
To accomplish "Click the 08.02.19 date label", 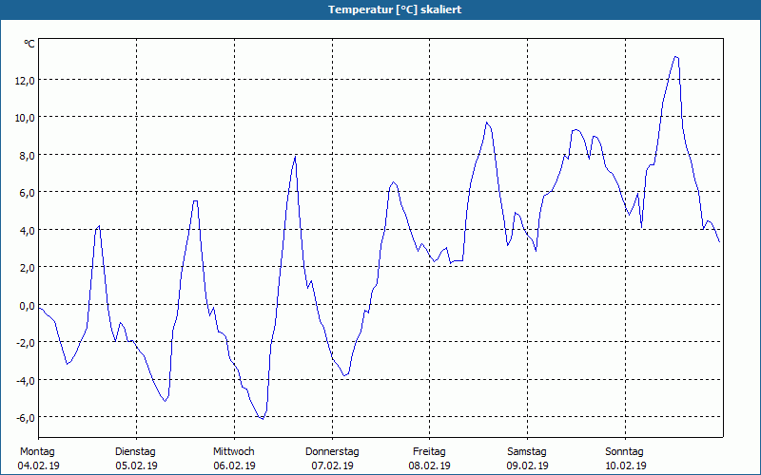I will [430, 465].
